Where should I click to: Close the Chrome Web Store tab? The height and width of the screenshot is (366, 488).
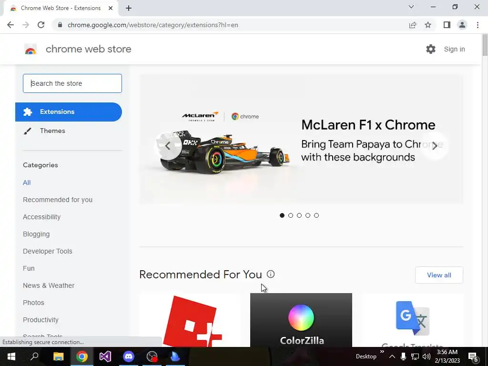[x=111, y=8]
